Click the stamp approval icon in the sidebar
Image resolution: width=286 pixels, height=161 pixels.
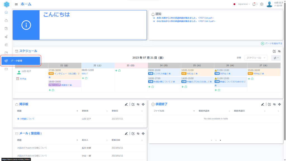tap(6, 37)
